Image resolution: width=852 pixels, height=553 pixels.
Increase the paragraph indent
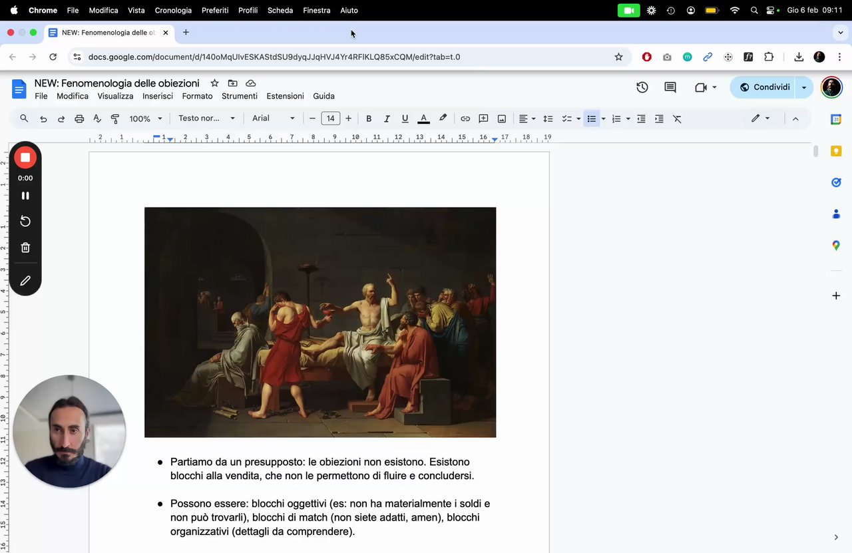tap(659, 118)
